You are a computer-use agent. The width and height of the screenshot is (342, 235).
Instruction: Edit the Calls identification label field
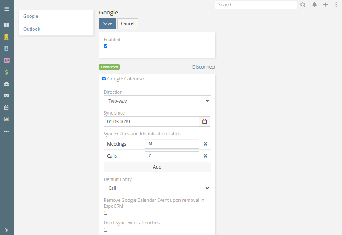[x=172, y=156]
